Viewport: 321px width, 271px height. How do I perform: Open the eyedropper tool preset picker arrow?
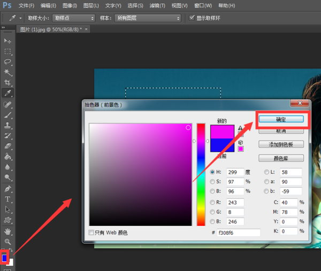tap(20, 18)
